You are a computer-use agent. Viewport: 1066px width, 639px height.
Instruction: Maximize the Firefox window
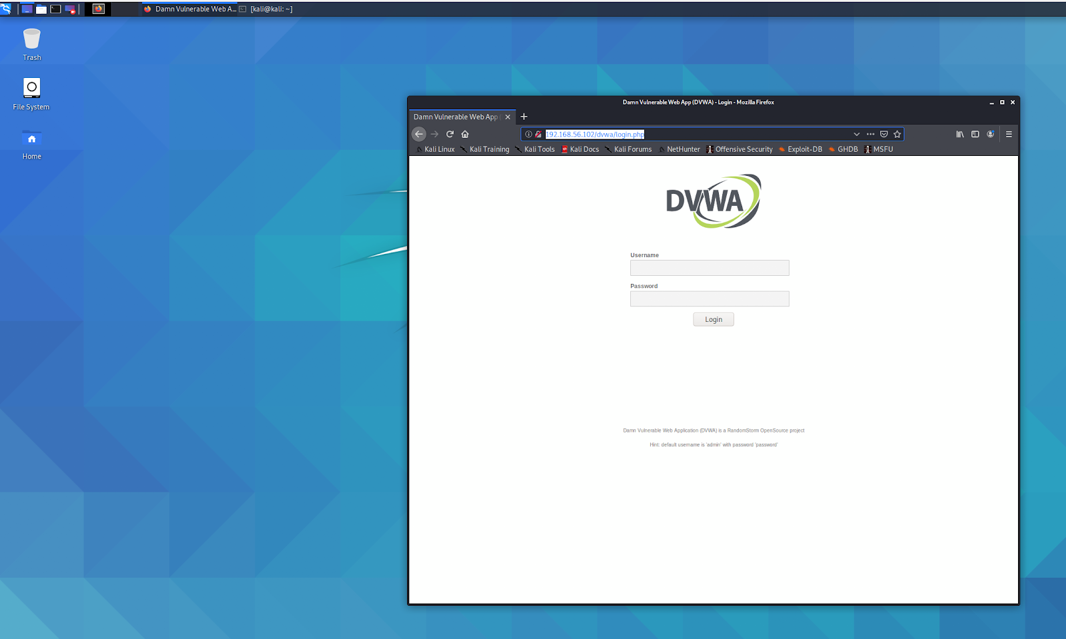[1002, 103]
